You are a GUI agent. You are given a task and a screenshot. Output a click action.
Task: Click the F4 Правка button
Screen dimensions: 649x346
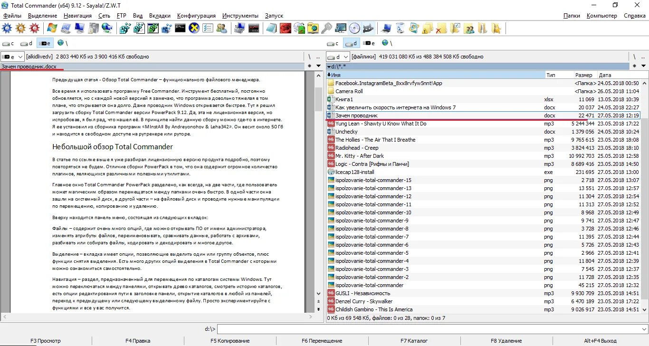click(138, 341)
